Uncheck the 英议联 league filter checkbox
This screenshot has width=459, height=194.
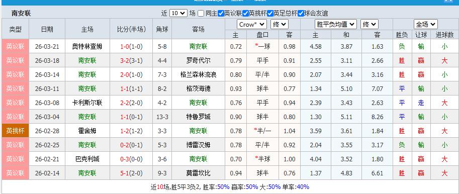pos(221,13)
